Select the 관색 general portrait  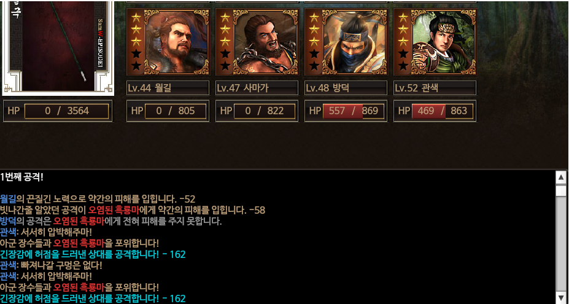[444, 42]
